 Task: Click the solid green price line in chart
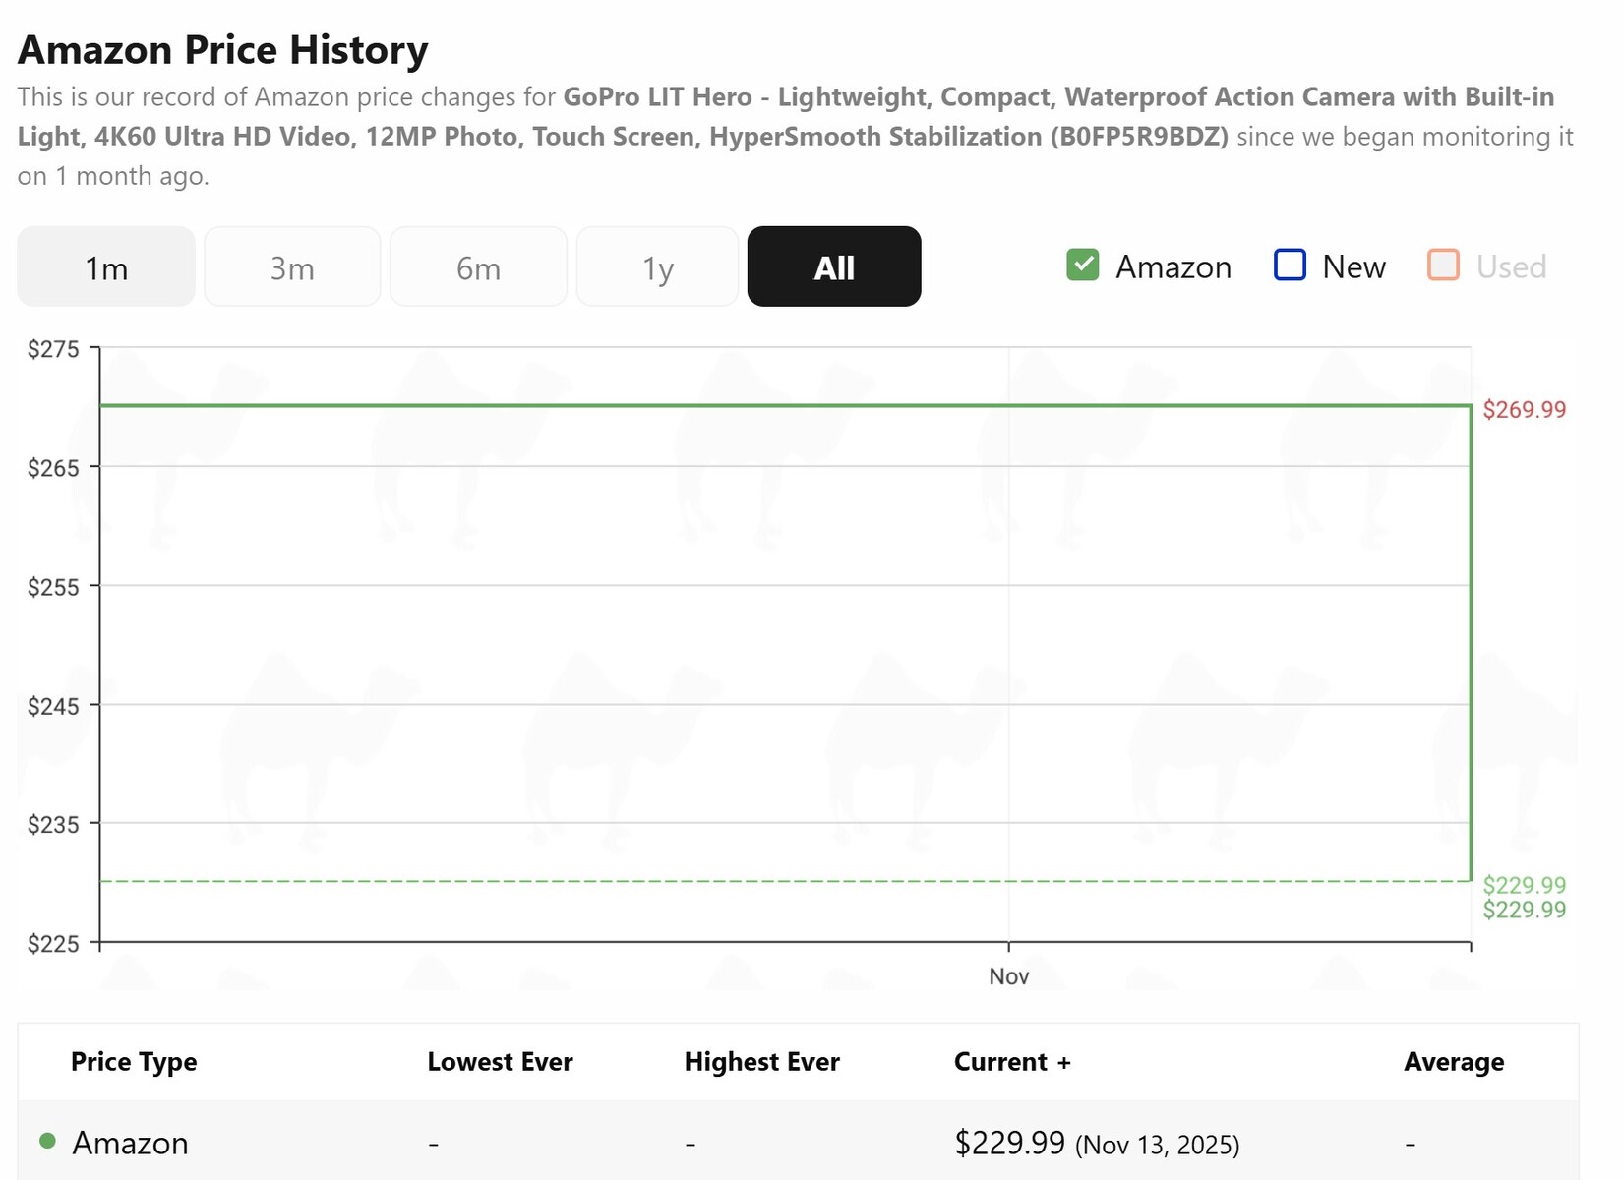[787, 405]
